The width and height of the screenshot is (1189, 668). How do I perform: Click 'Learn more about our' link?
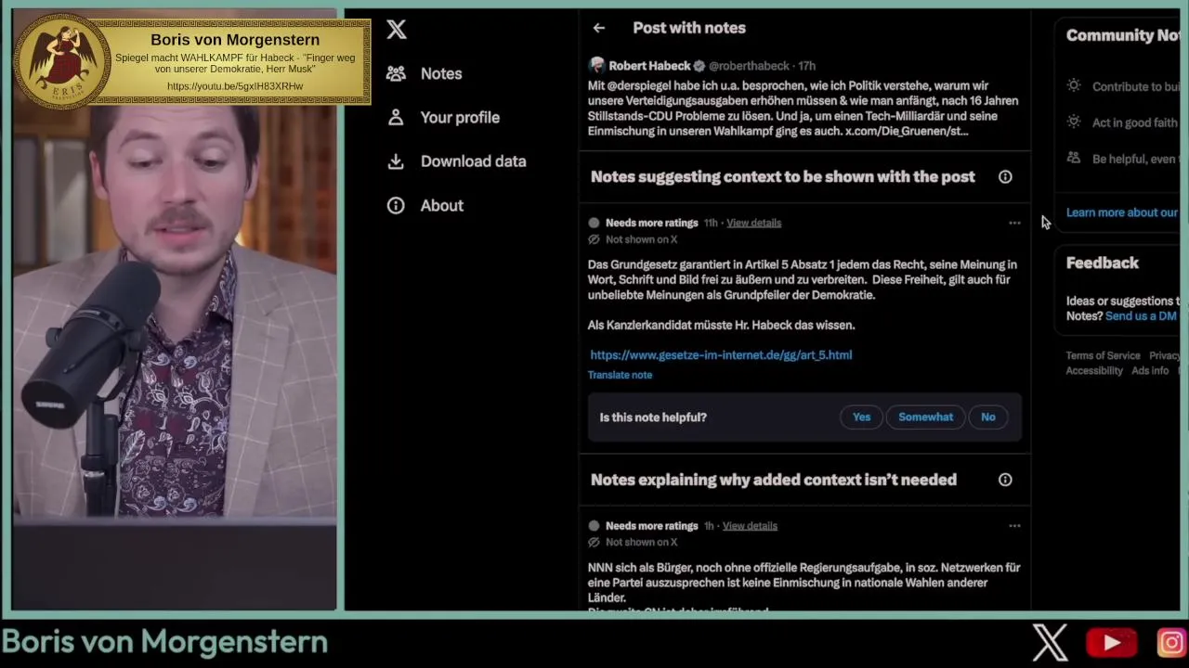point(1121,212)
